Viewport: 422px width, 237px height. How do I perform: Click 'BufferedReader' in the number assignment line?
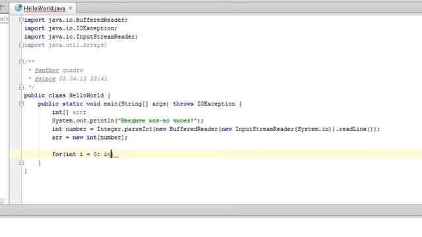[193, 129]
